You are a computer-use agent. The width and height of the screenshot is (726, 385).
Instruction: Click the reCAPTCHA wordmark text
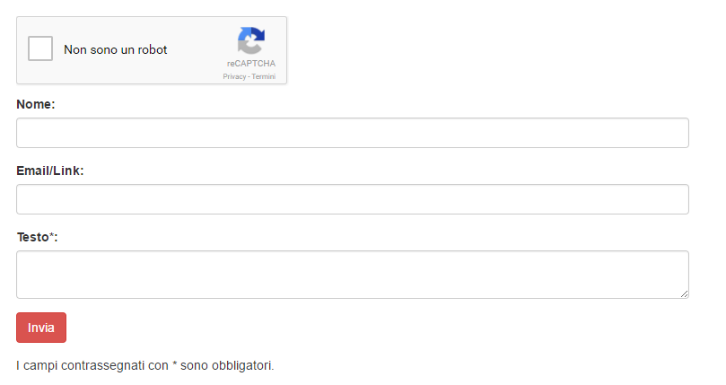251,64
